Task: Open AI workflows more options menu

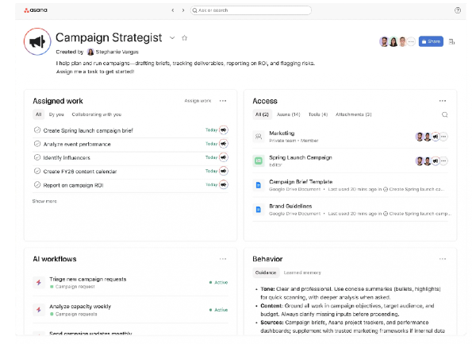Action: (x=223, y=259)
